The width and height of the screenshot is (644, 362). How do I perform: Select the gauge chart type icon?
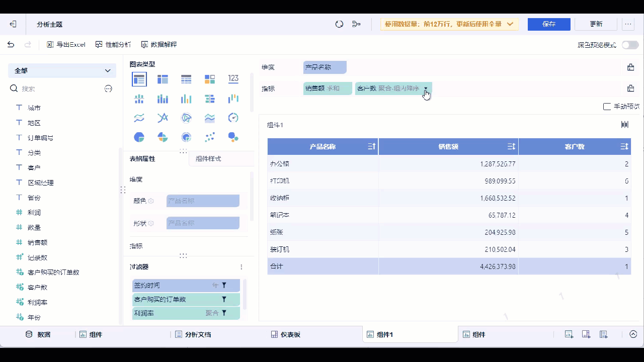pos(233,118)
